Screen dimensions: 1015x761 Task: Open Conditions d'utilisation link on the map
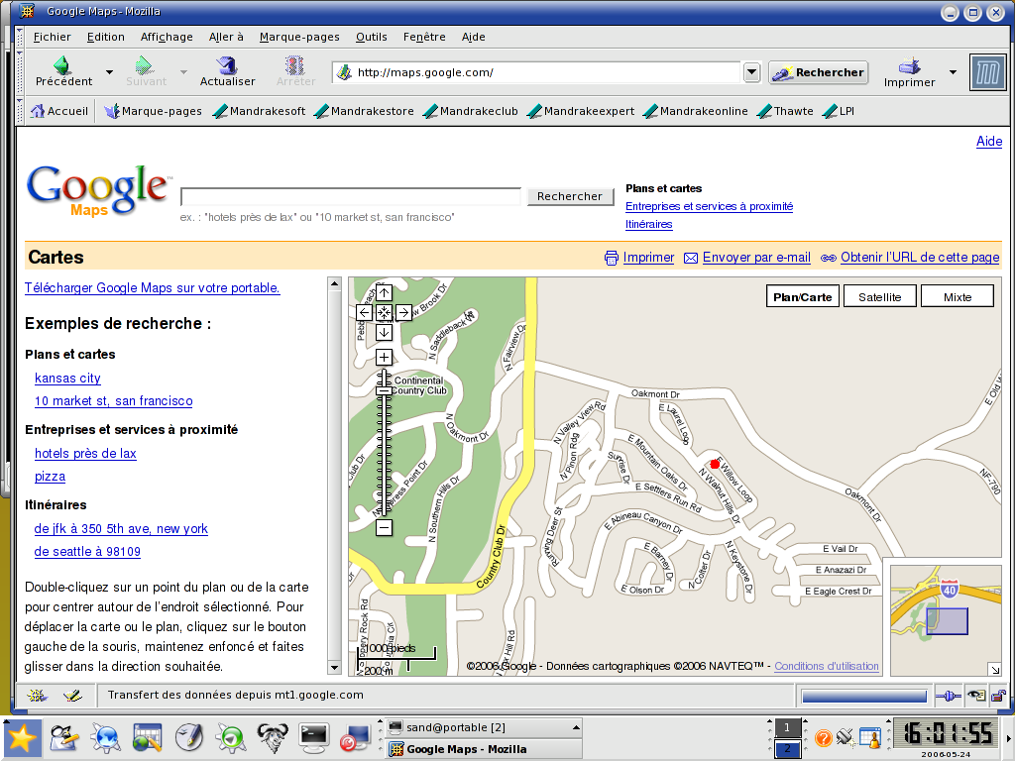[x=827, y=666]
